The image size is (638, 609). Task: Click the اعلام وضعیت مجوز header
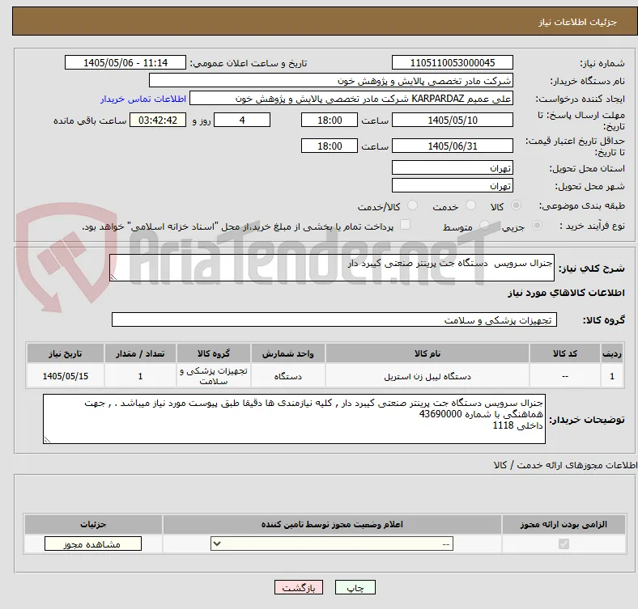332,524
